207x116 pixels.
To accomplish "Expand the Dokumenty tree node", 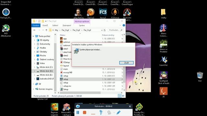I will click(35, 44).
